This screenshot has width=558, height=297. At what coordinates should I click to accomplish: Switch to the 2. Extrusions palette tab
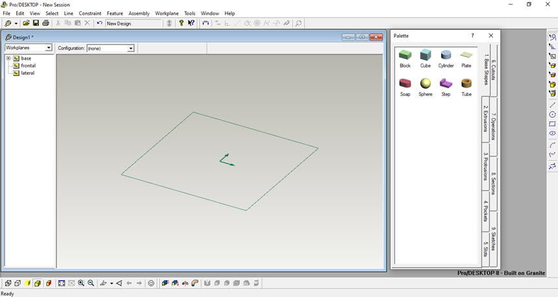tap(485, 119)
